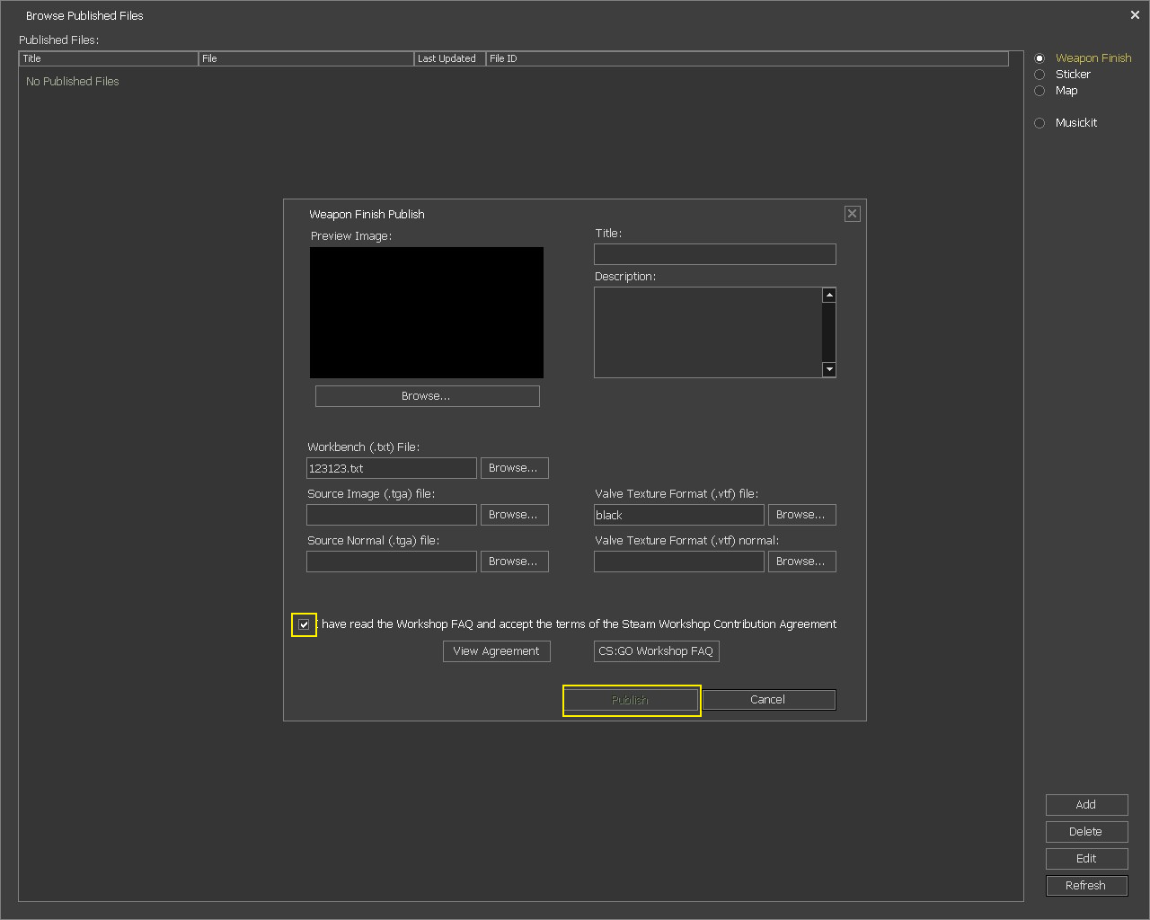Browse for the Source Normal .tga file
Screen dimensions: 1150x920
[513, 562]
